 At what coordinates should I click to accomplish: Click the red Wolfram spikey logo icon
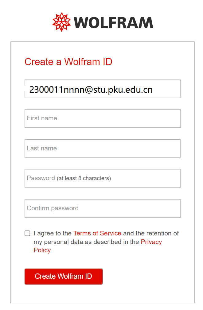tap(61, 22)
